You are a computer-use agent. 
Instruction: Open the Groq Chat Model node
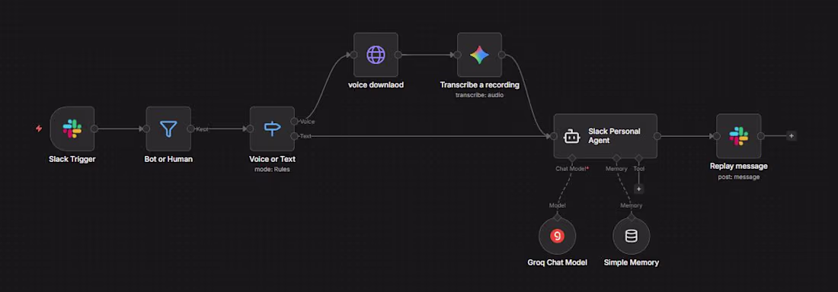pyautogui.click(x=558, y=236)
